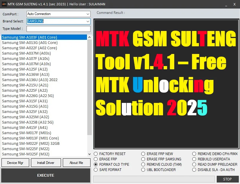This screenshot has width=240, height=184.
Task: Select the ERASE FRP SAMSUNG option
Action: pos(161,159)
